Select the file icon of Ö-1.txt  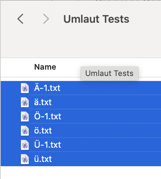coord(25,116)
